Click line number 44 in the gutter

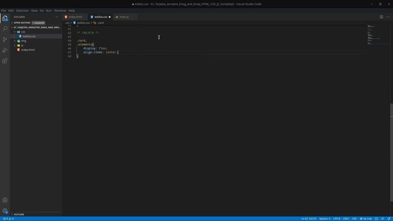[69, 41]
